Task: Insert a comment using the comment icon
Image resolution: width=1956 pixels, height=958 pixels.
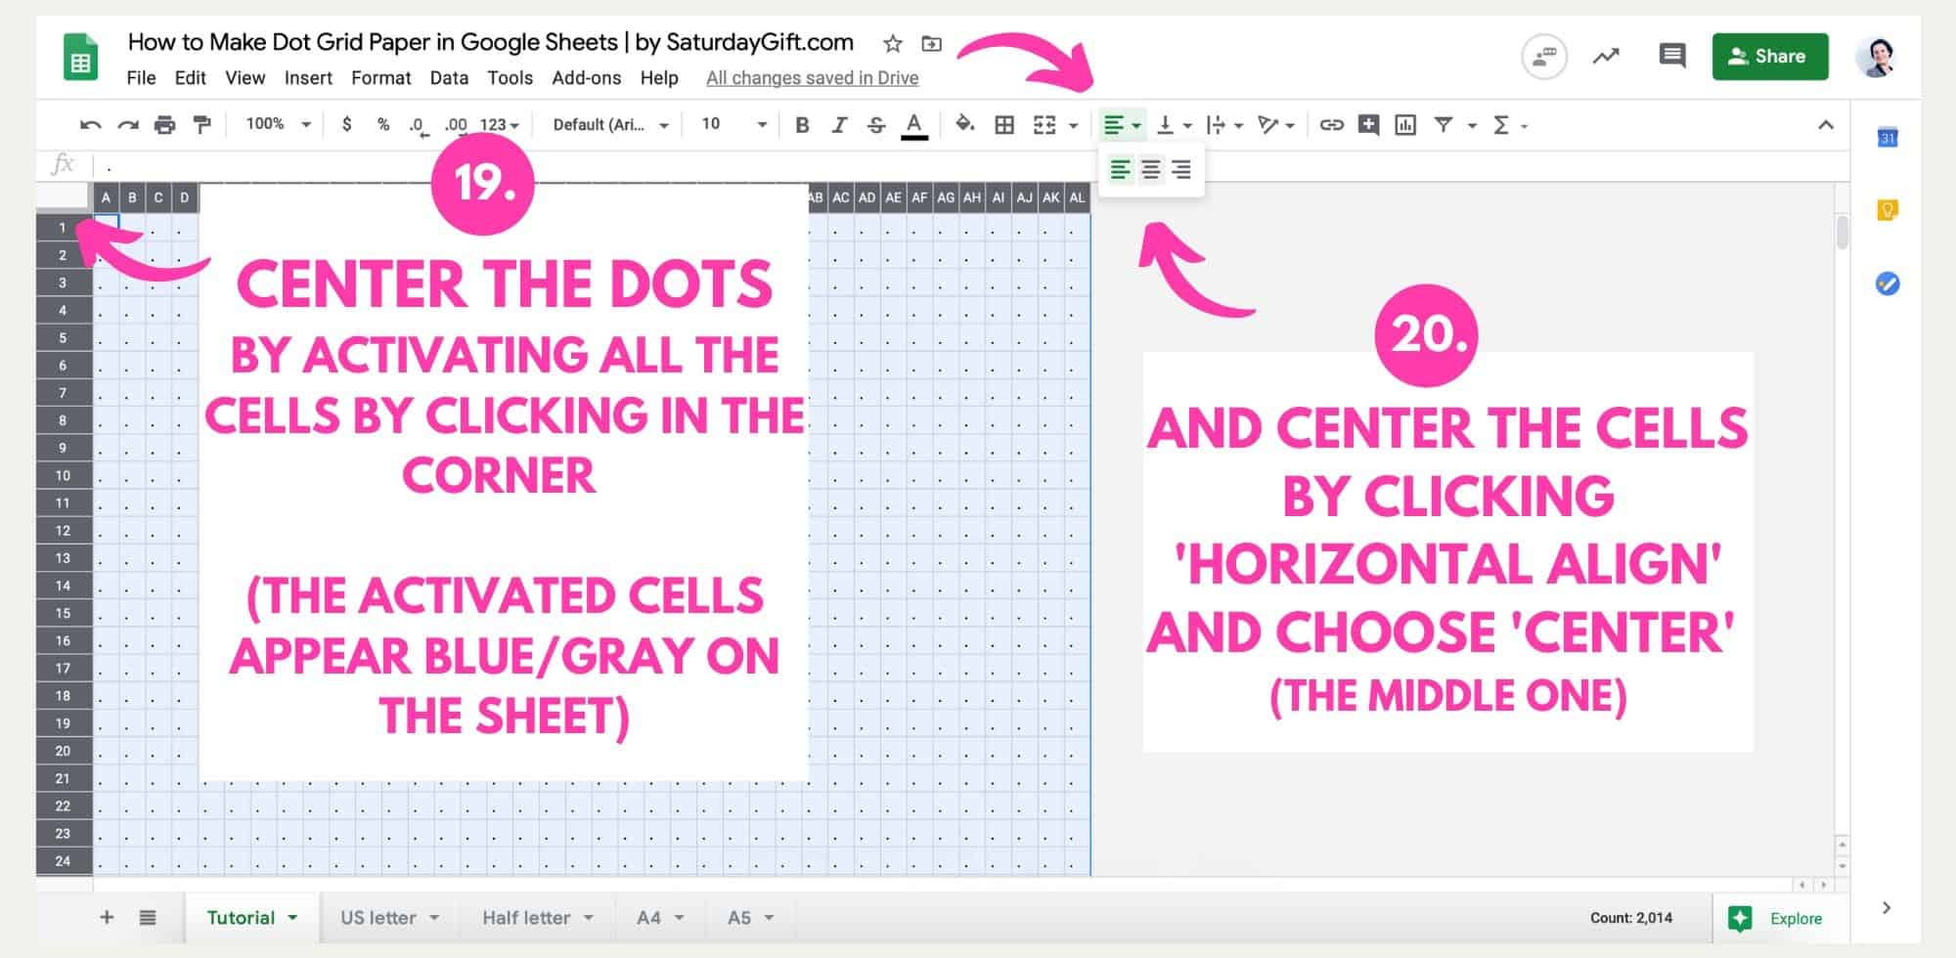Action: [x=1368, y=125]
